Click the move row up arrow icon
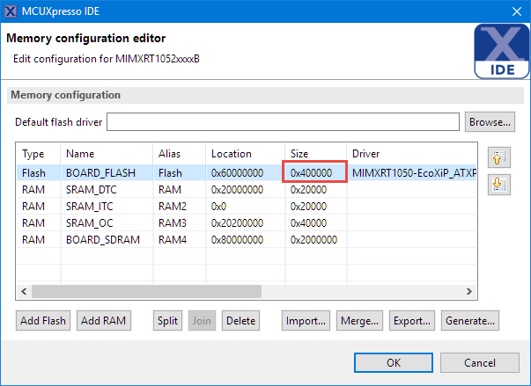Image resolution: width=531 pixels, height=386 pixels. coord(498,158)
